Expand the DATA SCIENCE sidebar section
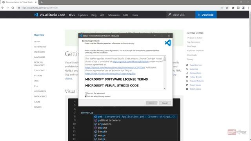The width and height of the screenshot is (251, 141). coord(40,96)
